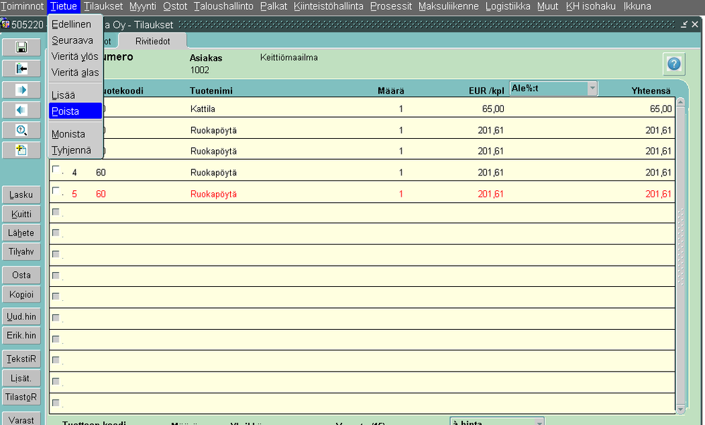Choose Seuraava from the Tietue menu
705x425 pixels.
click(75, 40)
